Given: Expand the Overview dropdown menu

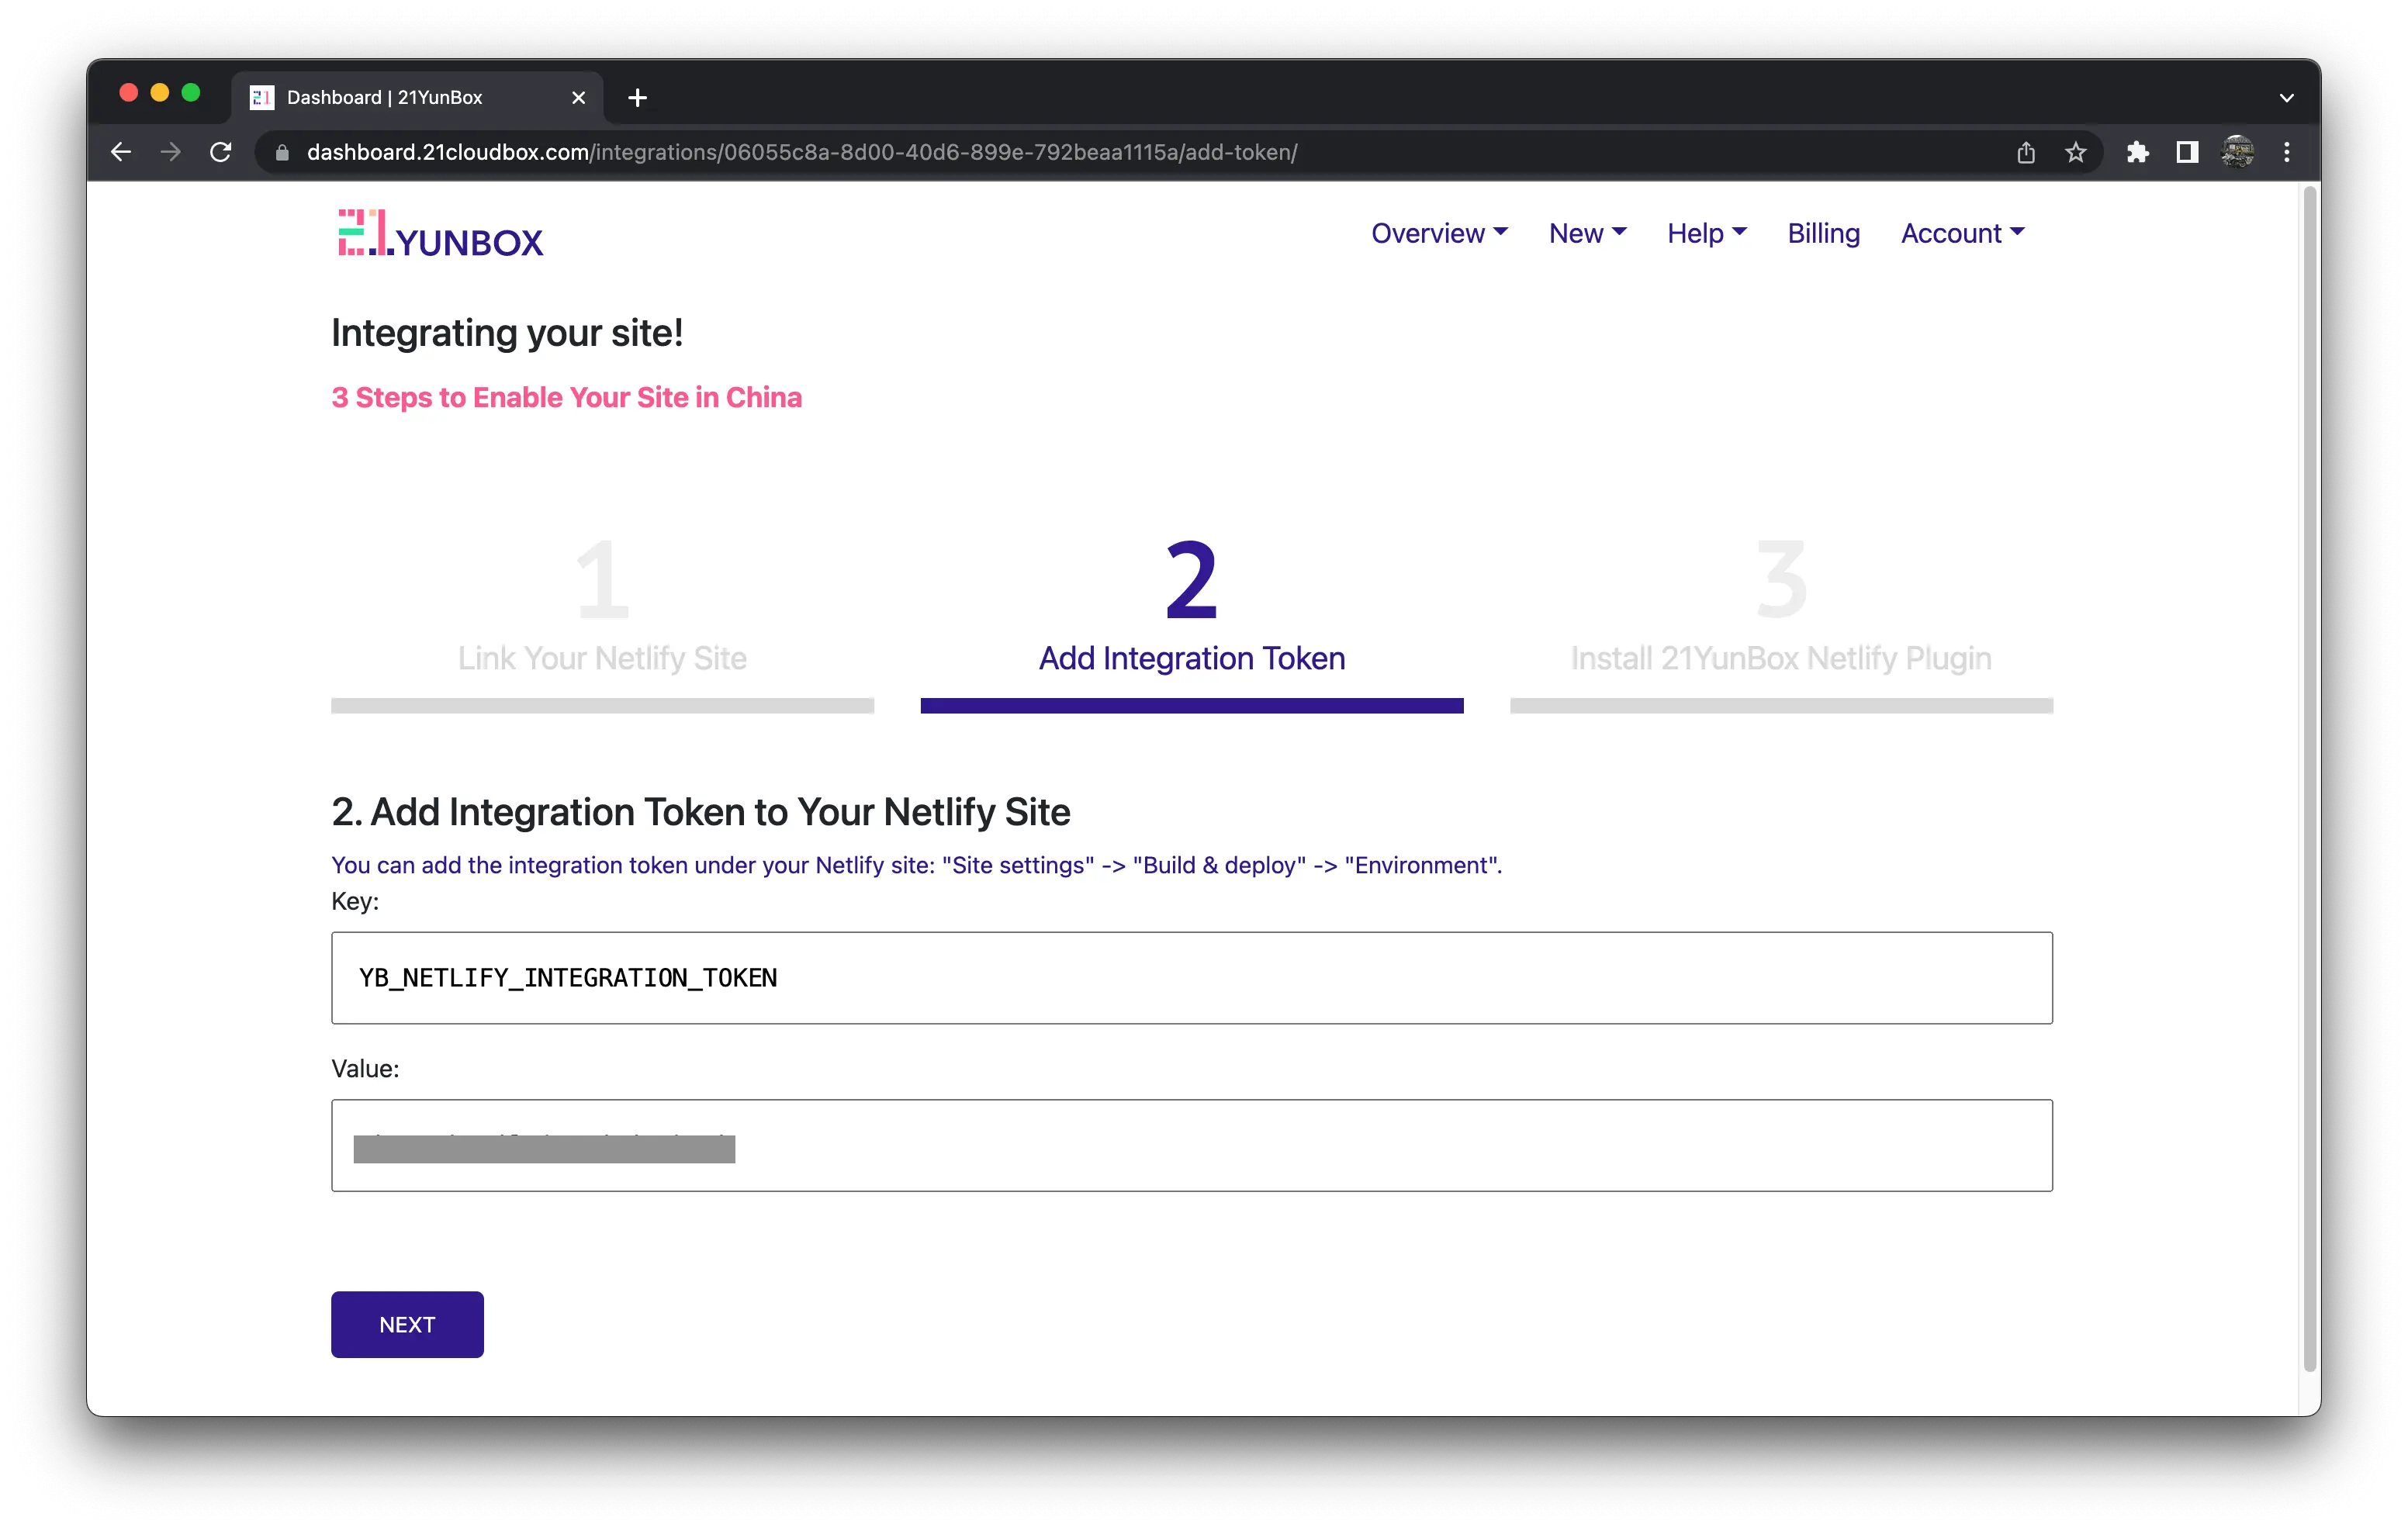Looking at the screenshot, I should coord(1438,233).
